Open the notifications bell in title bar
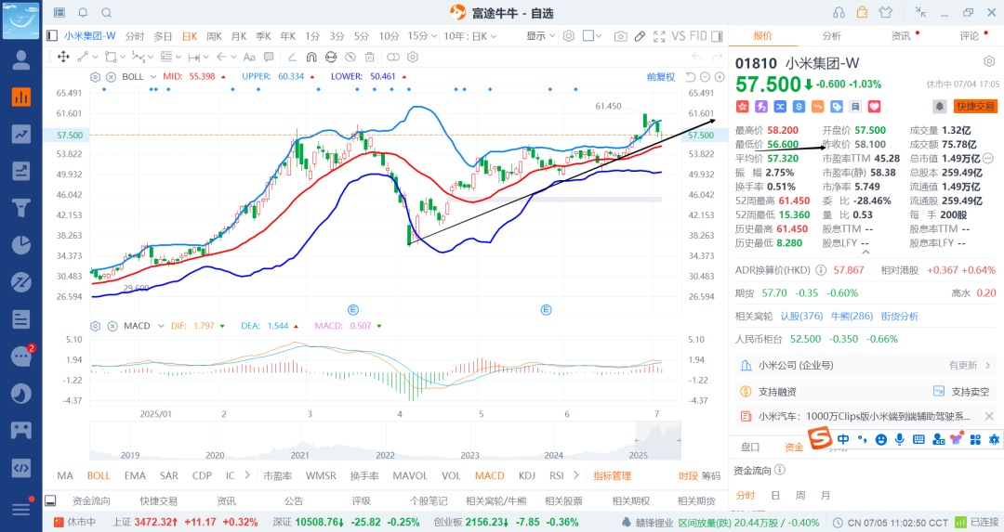1004x532 pixels. pos(84,13)
